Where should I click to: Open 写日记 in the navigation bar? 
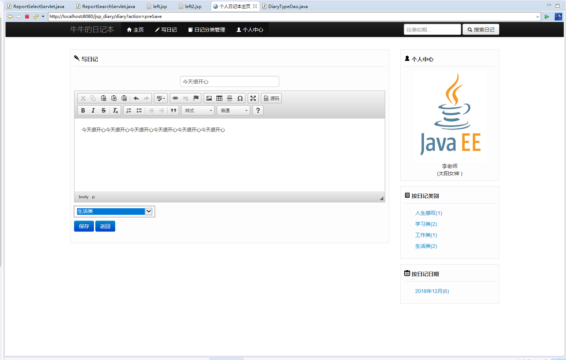(x=166, y=30)
